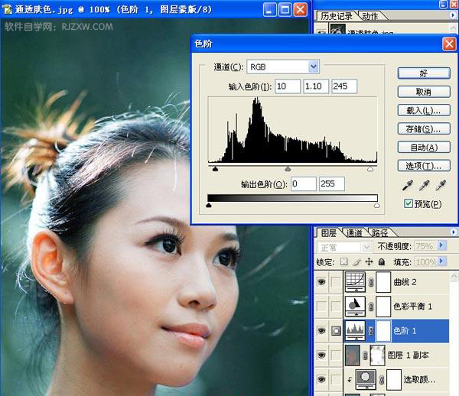Viewport: 459px width, 396px height.
Task: Toggle link box beside 曲线 2 layer
Action: point(336,282)
